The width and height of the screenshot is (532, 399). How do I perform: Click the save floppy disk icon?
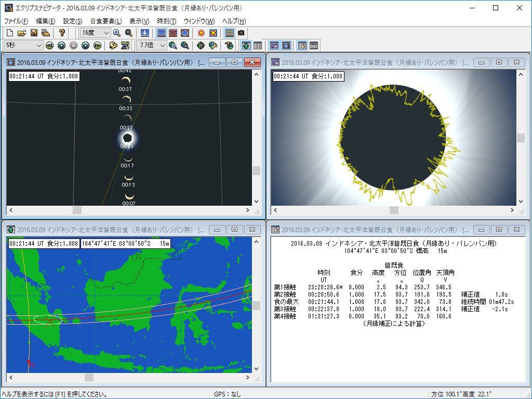[x=34, y=33]
